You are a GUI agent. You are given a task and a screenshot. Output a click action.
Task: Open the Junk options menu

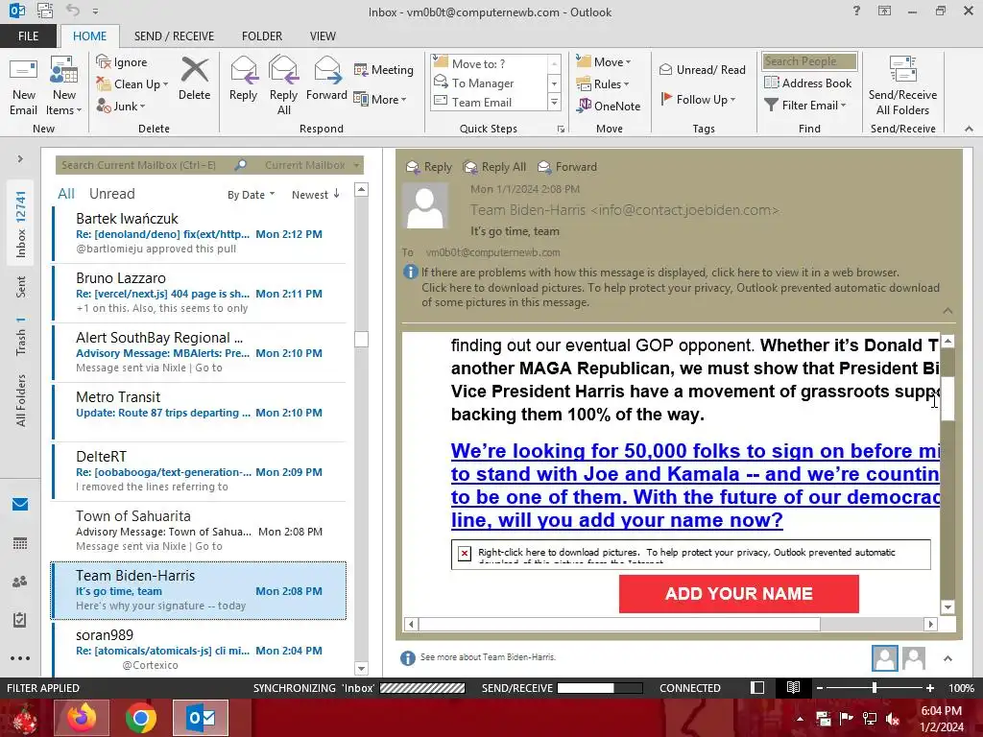click(x=121, y=106)
